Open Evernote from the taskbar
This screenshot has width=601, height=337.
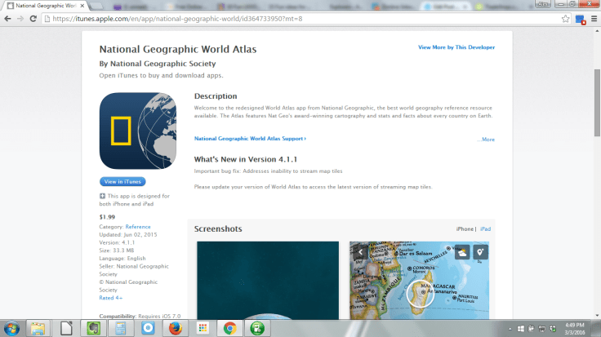tap(93, 329)
